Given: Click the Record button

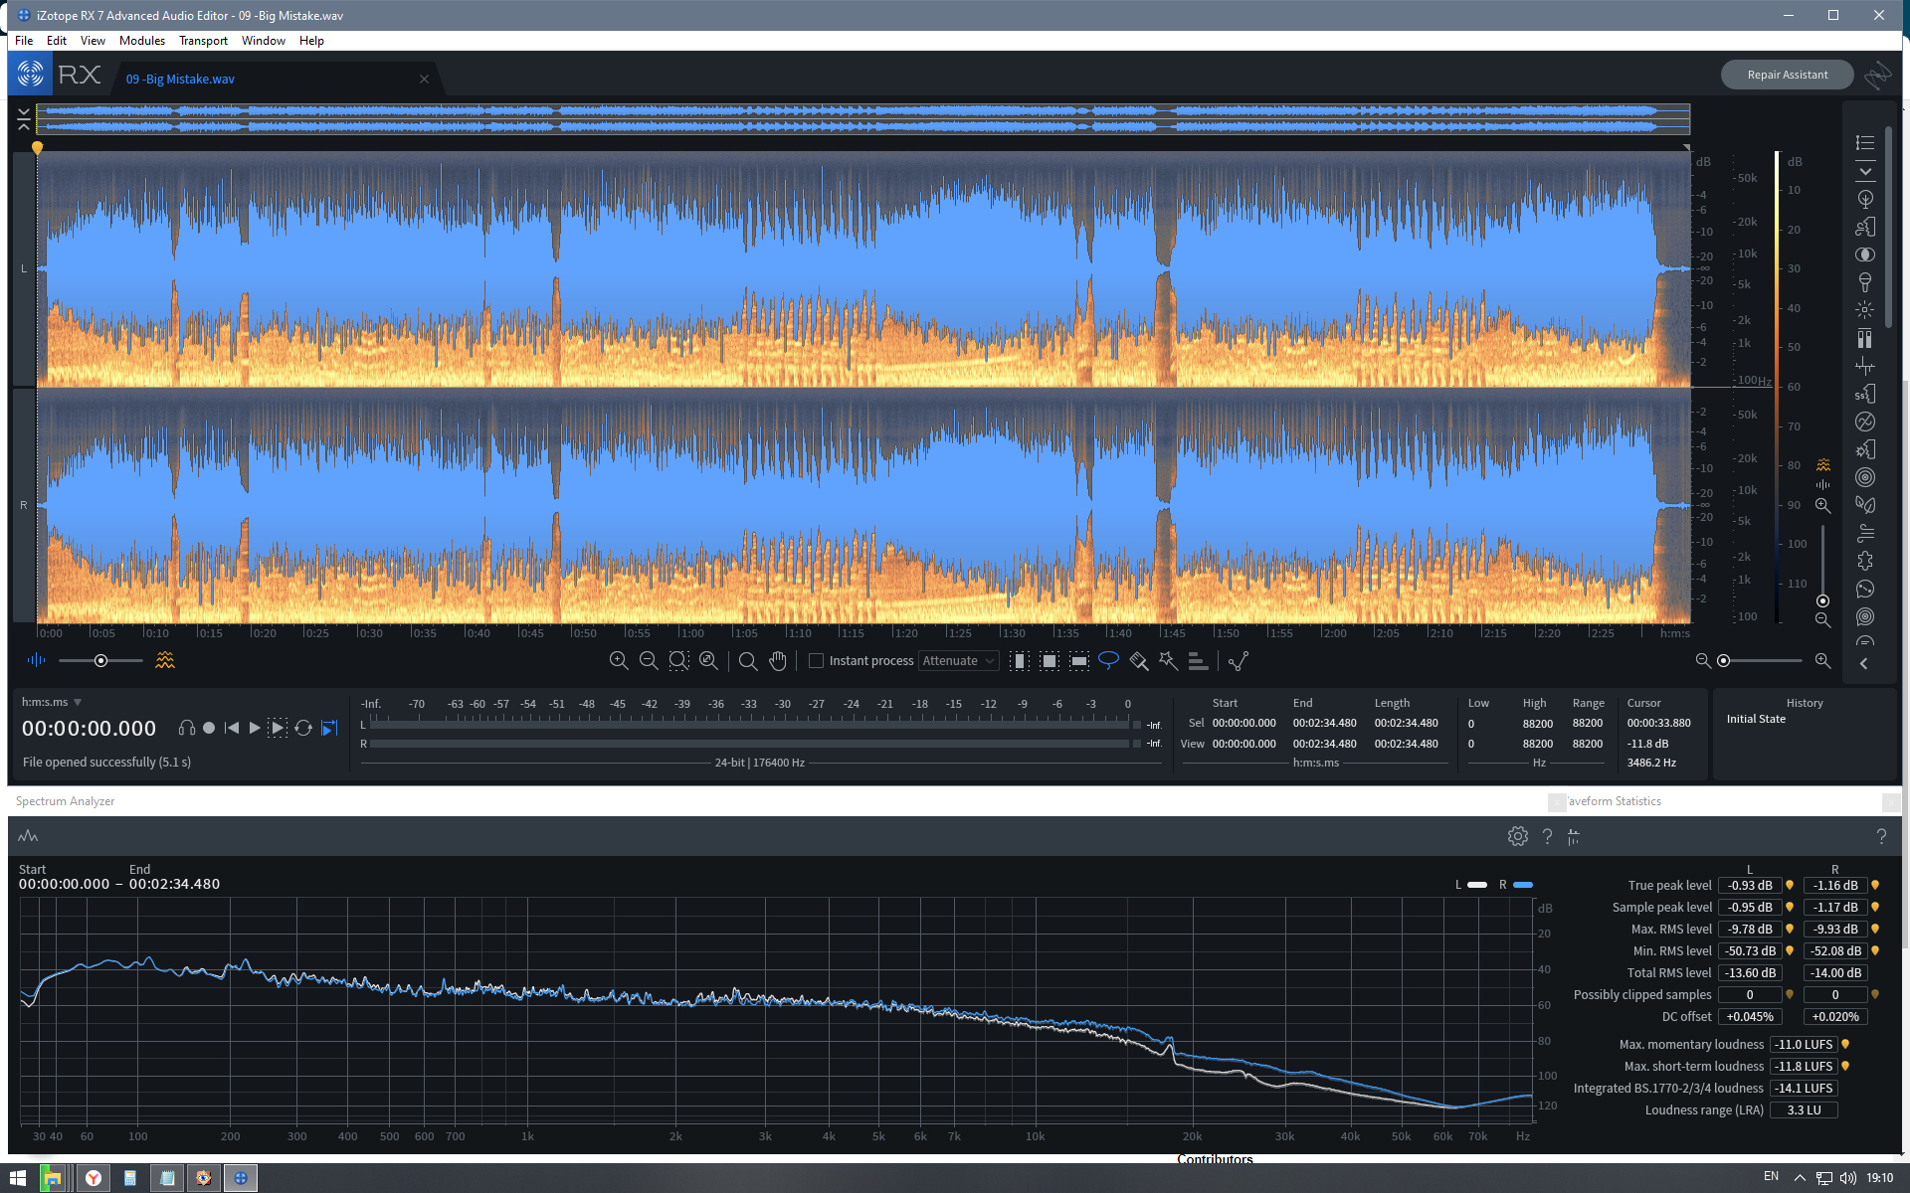Looking at the screenshot, I should click(209, 728).
